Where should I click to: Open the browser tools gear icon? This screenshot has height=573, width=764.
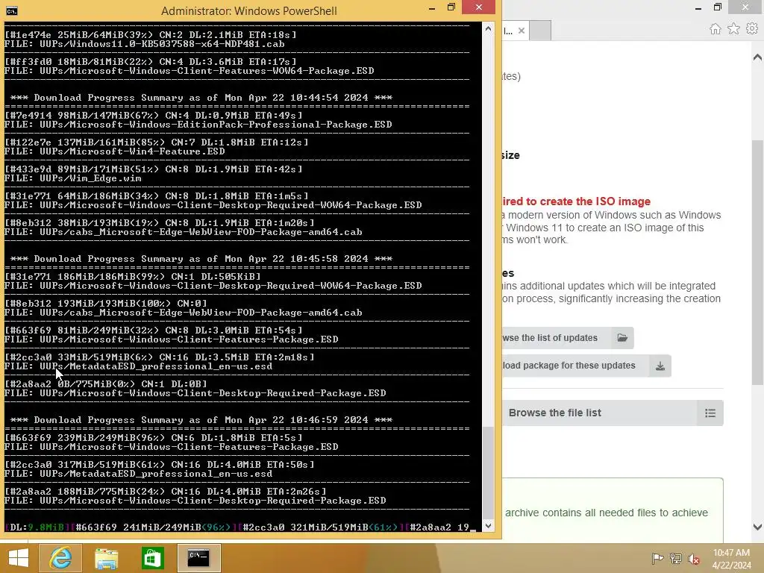[752, 29]
